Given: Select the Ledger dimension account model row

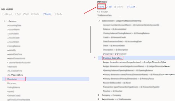Looking at the screenshot, I should (x=135, y=62).
